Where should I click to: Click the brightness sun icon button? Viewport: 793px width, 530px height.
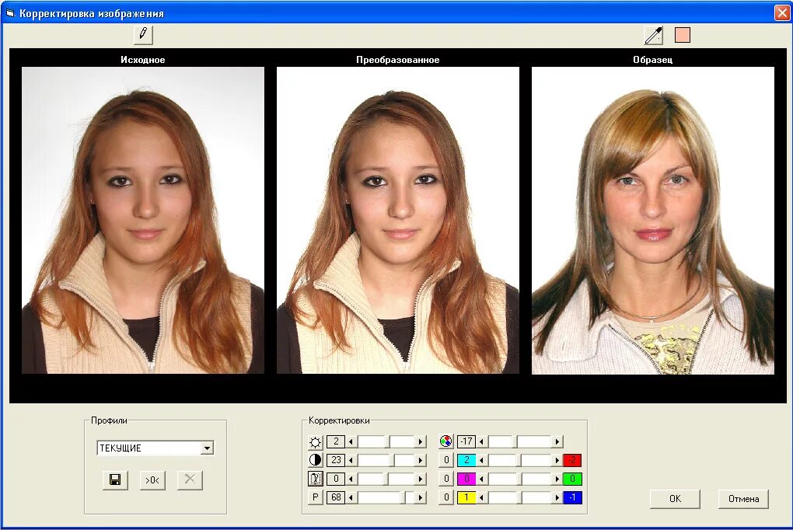pos(315,442)
